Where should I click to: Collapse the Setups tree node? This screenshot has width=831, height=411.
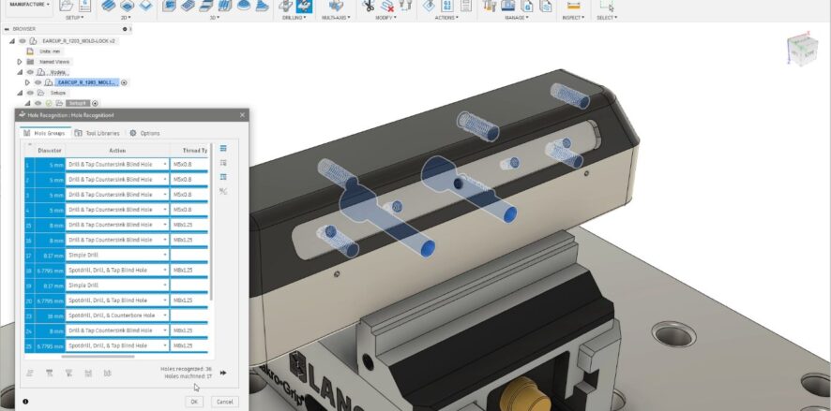[x=20, y=93]
